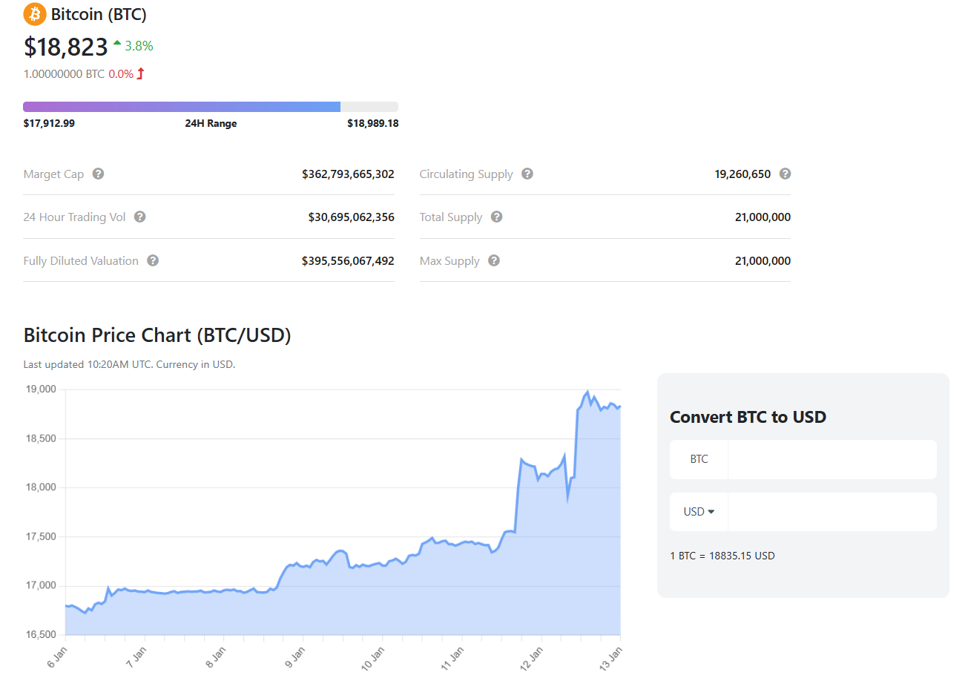Viewport: 968px width, 681px height.
Task: Click the Total Supply 21,000,000 value
Action: [763, 217]
